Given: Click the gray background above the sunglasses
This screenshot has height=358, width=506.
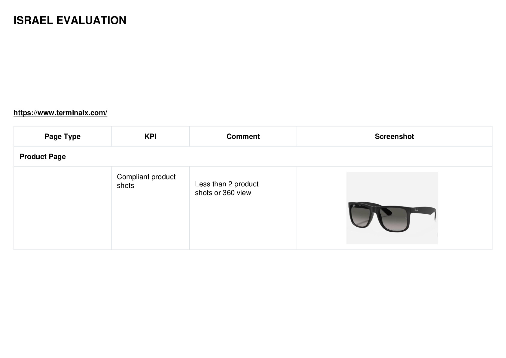Looking at the screenshot, I should tap(392, 185).
